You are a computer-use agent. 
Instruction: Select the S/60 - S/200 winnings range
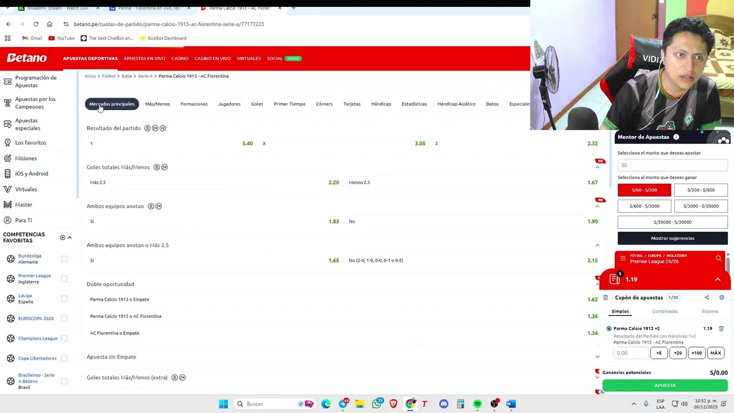coord(644,190)
